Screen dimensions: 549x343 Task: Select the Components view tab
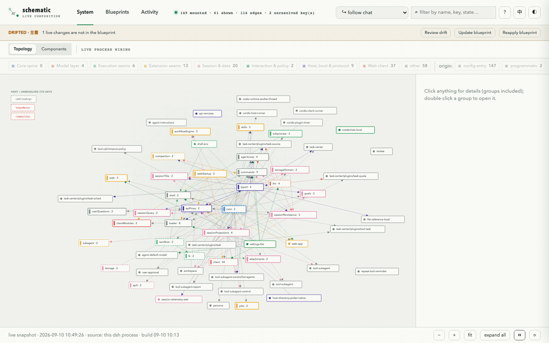pyautogui.click(x=54, y=49)
